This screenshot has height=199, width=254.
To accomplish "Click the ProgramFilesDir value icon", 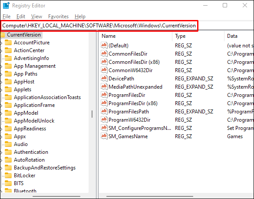I will pyautogui.click(x=104, y=95).
